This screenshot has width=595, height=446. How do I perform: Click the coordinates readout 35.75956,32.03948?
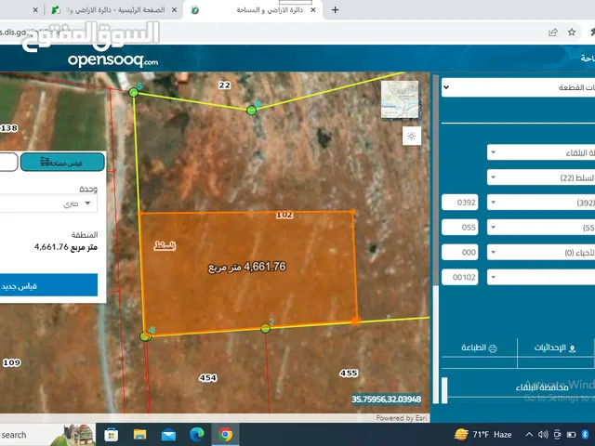pos(387,399)
